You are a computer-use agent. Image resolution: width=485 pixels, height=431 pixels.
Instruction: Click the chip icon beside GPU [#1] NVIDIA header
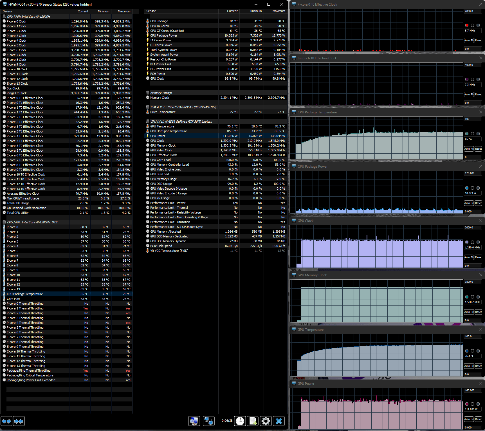pos(148,122)
